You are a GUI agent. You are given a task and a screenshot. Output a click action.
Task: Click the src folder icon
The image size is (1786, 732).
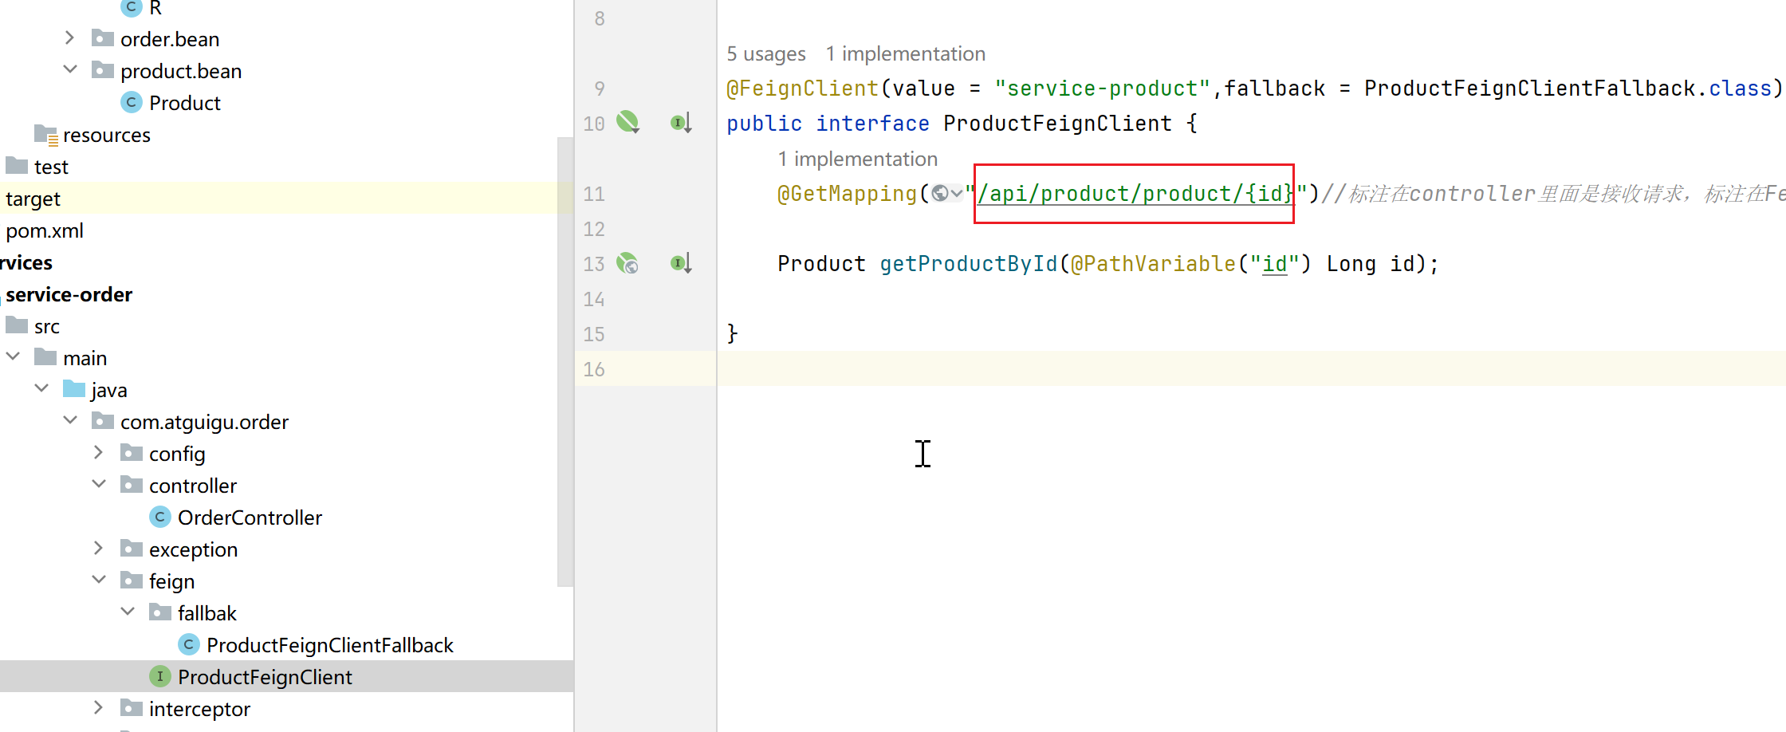click(17, 325)
